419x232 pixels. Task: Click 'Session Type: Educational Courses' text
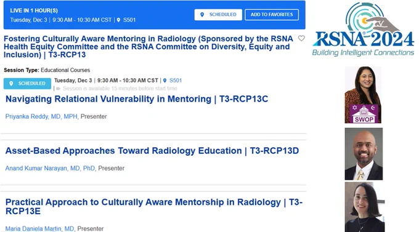pos(47,70)
